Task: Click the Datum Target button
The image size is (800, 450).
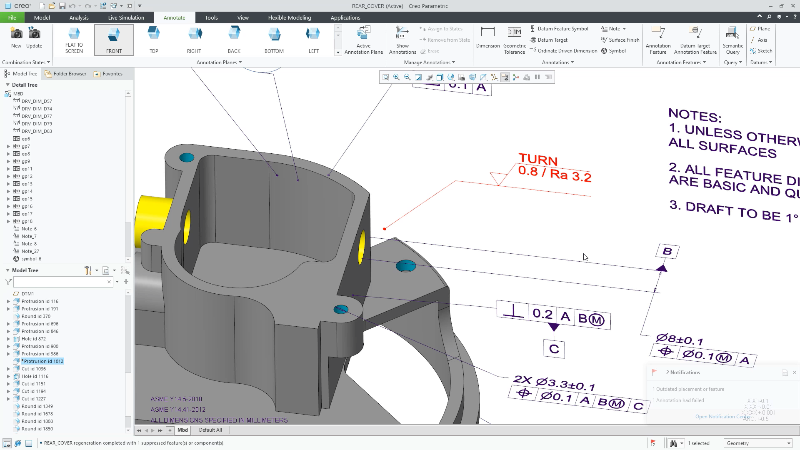Action: [x=549, y=40]
